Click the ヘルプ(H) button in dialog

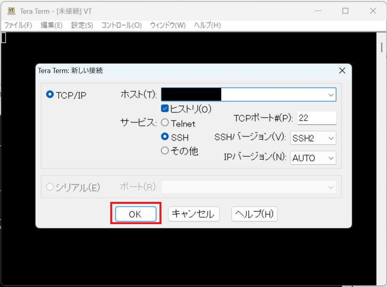254,214
